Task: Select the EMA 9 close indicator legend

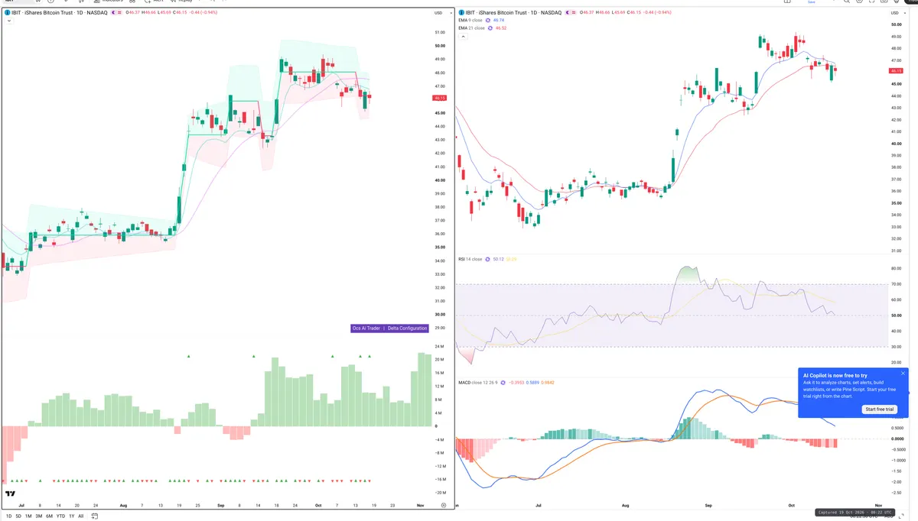Action: tap(470, 21)
